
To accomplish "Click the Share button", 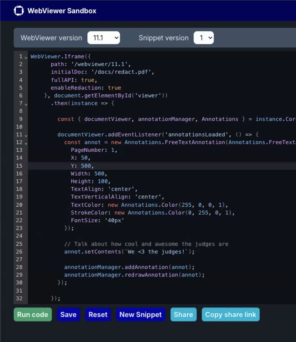I will point(183,314).
